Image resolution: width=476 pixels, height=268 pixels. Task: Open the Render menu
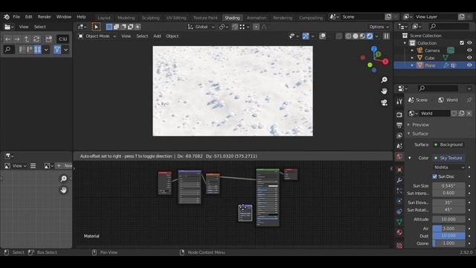point(45,17)
